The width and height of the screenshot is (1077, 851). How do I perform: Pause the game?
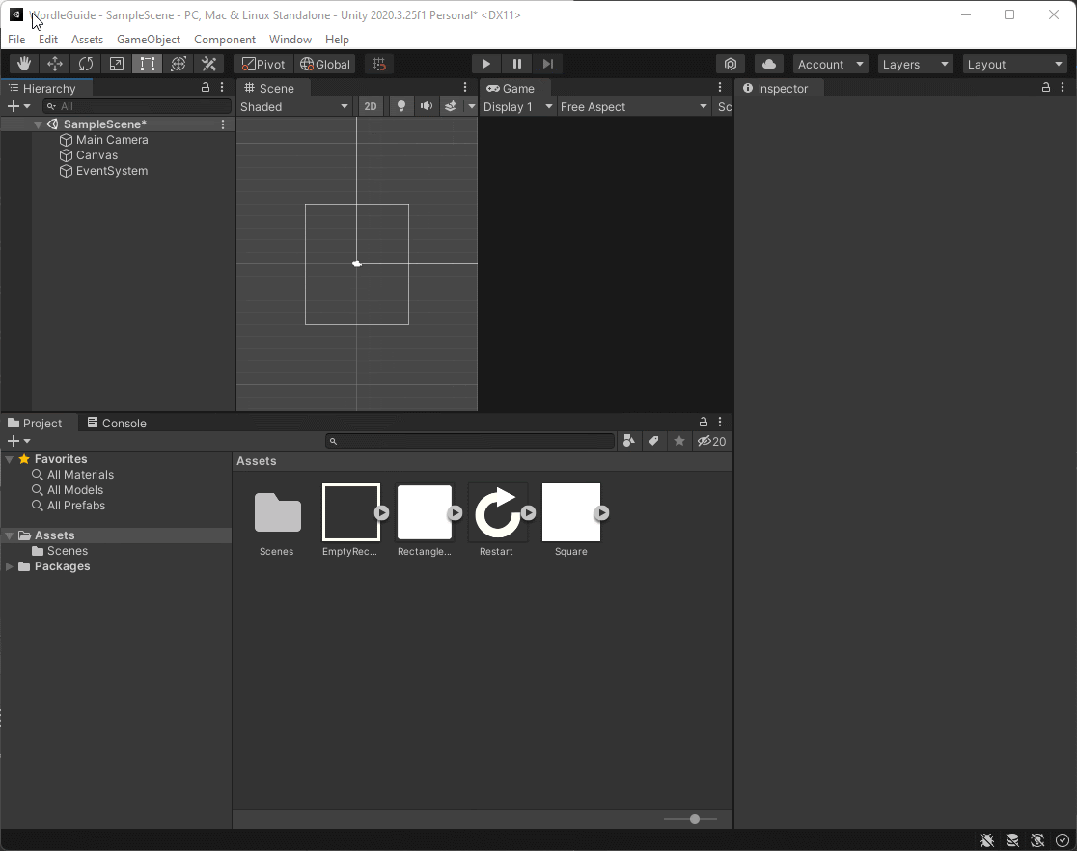517,64
